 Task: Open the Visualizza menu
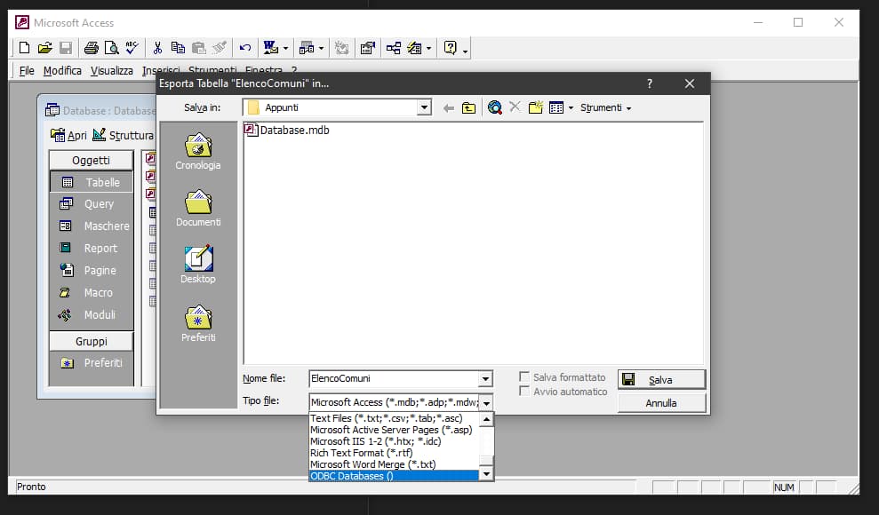click(x=112, y=70)
